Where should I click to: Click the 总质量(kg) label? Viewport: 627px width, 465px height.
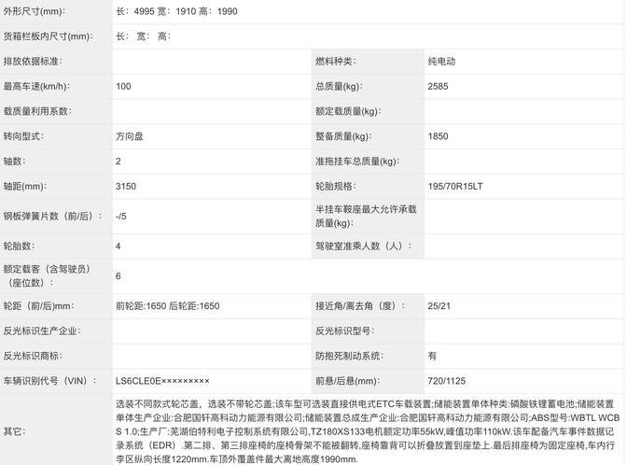tap(339, 87)
